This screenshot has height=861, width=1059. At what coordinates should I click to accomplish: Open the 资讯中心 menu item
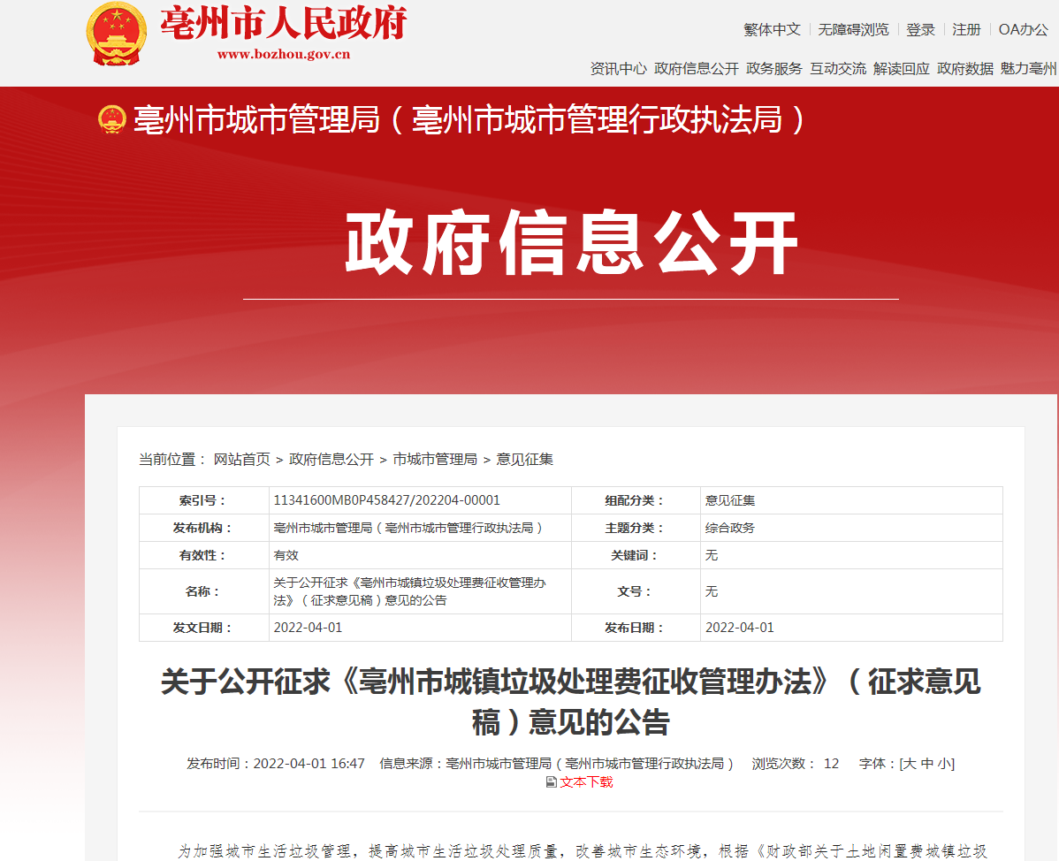pos(618,68)
